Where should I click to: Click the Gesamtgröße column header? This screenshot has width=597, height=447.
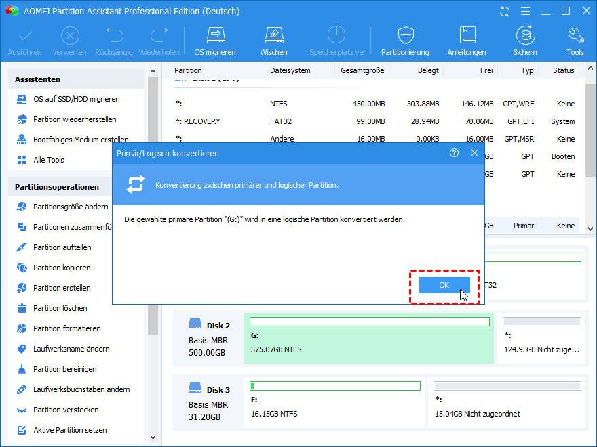click(x=362, y=70)
